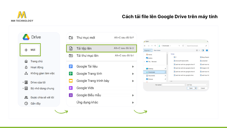Click the Mới (New) button
This screenshot has height=128, width=227.
[x=30, y=50]
